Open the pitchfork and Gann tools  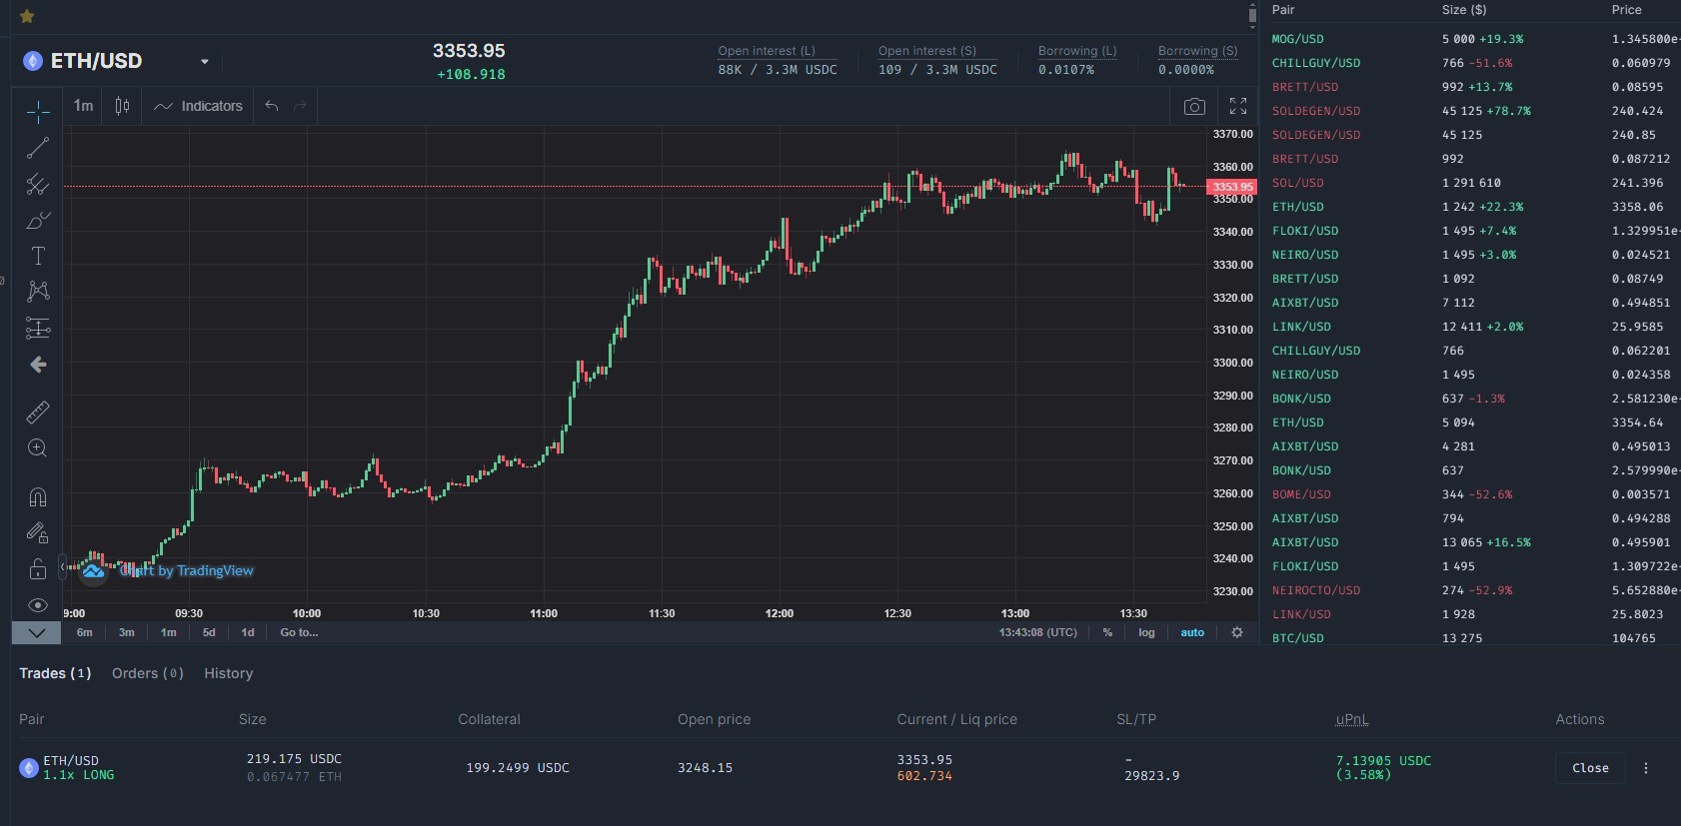pos(38,184)
